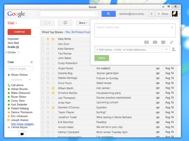Open the Chat options dropdown arrow
Screen dimensions: 189x141
tap(31, 62)
